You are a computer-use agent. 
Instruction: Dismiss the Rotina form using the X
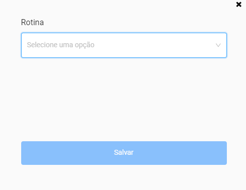238,5
